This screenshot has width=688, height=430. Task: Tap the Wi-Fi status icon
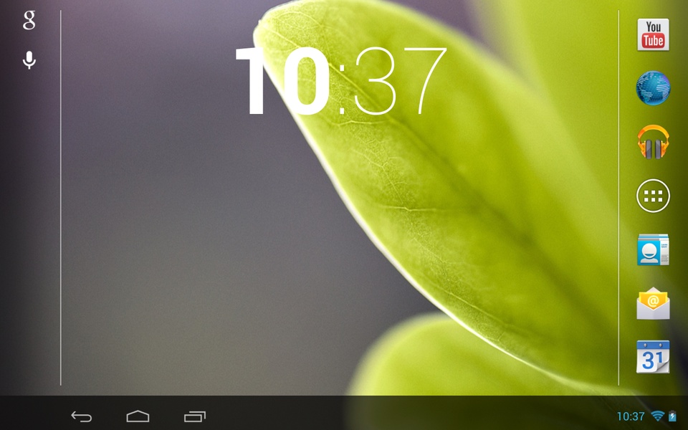[x=658, y=416]
